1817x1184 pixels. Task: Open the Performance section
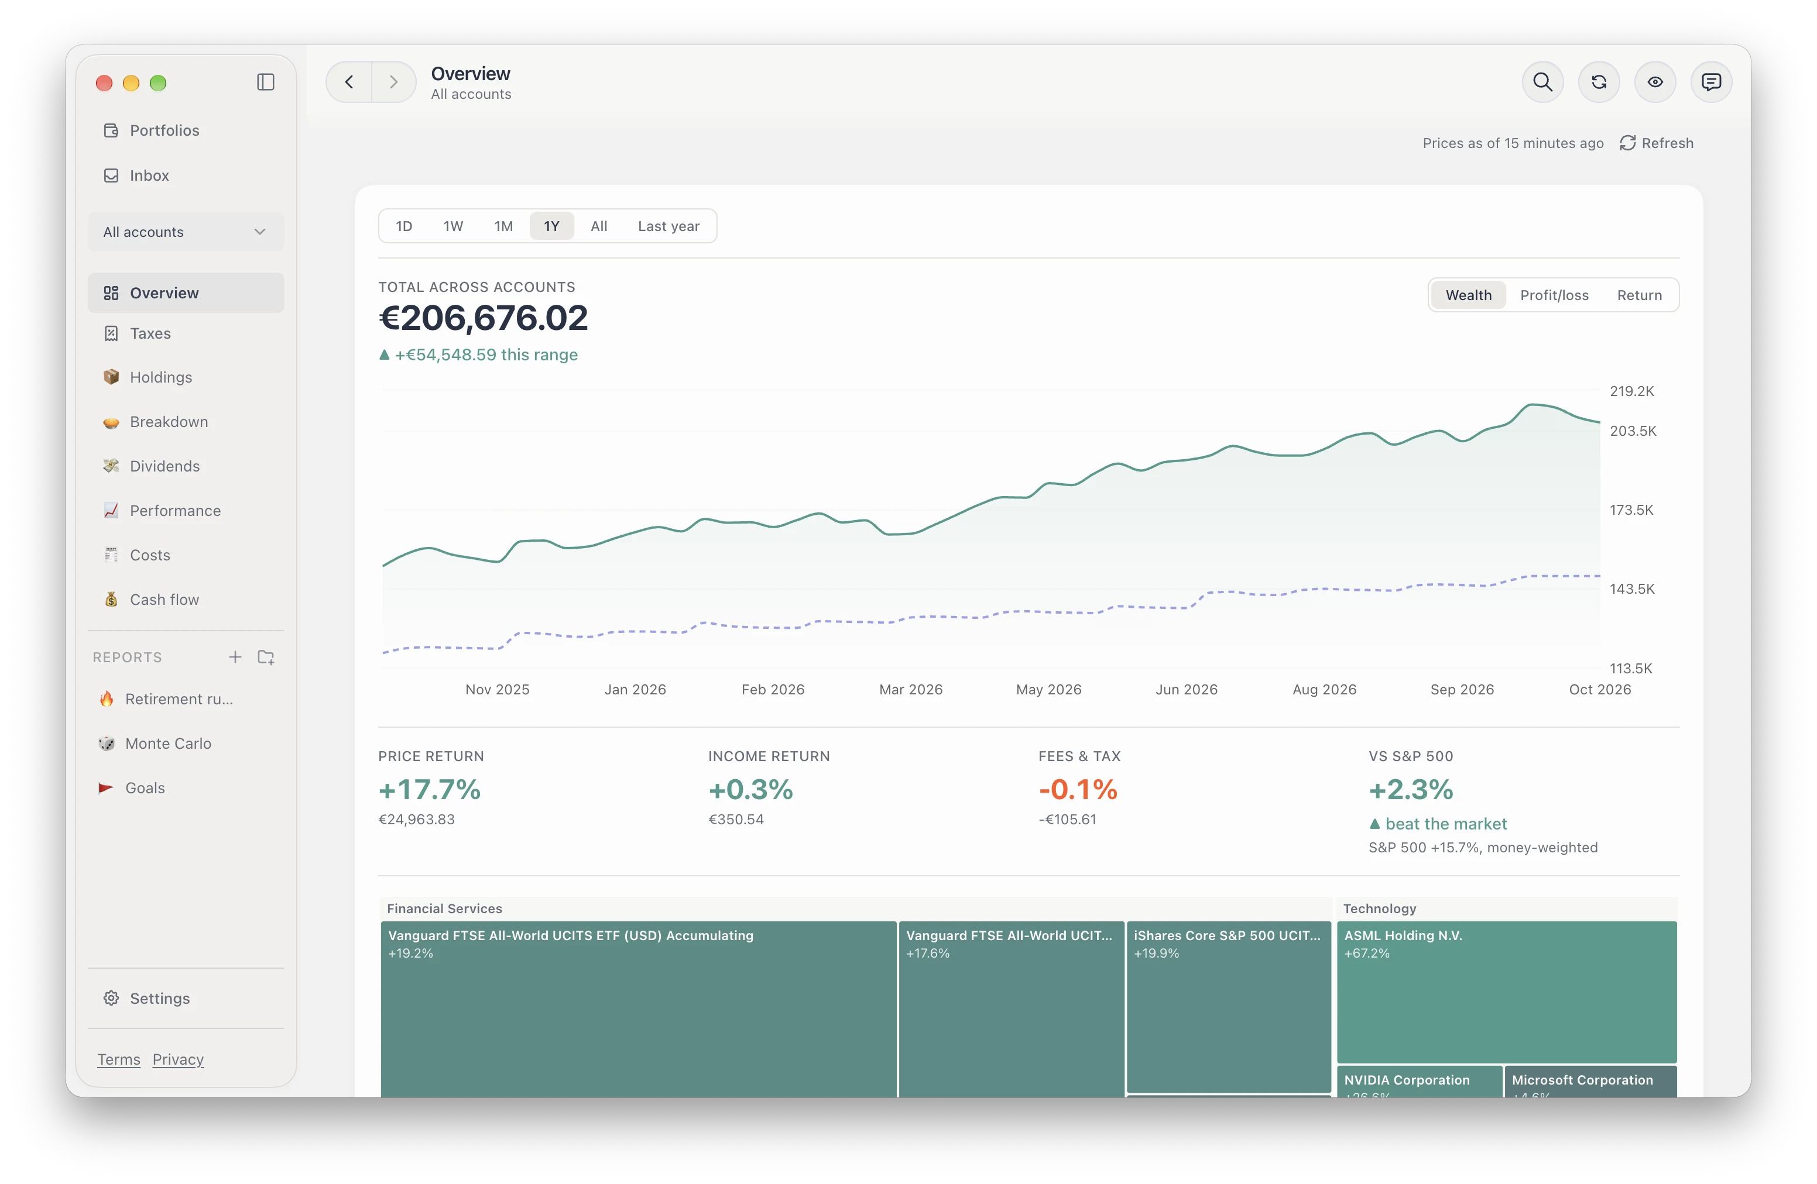point(186,511)
